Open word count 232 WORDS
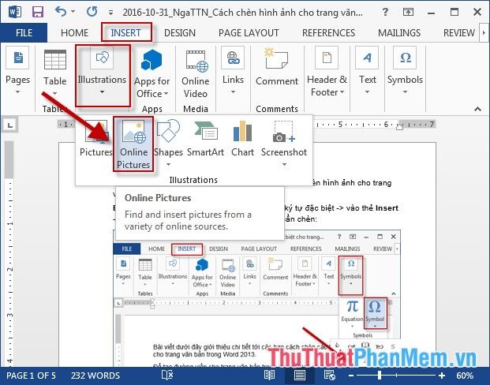 pos(95,376)
